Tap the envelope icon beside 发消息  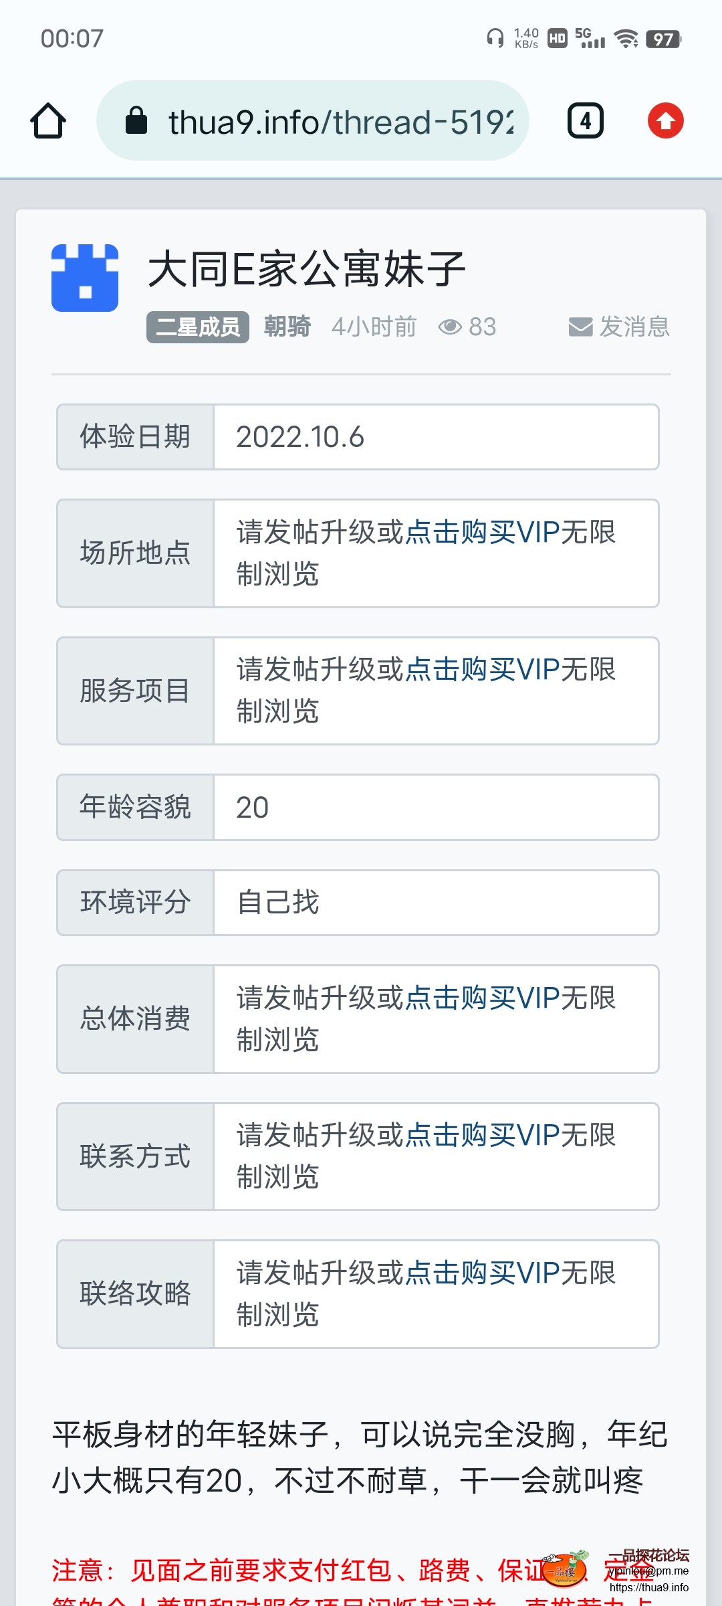point(580,327)
